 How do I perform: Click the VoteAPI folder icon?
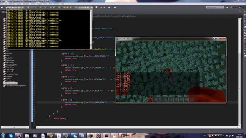coord(5,77)
